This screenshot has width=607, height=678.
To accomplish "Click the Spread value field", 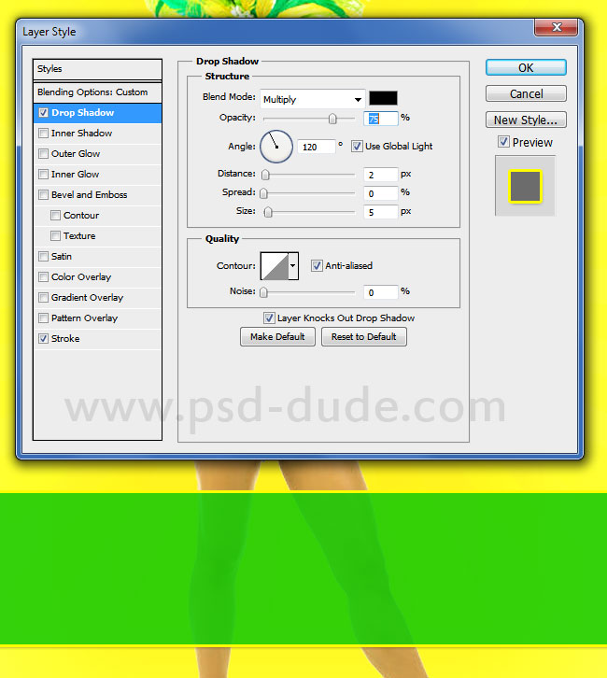I will pos(380,193).
